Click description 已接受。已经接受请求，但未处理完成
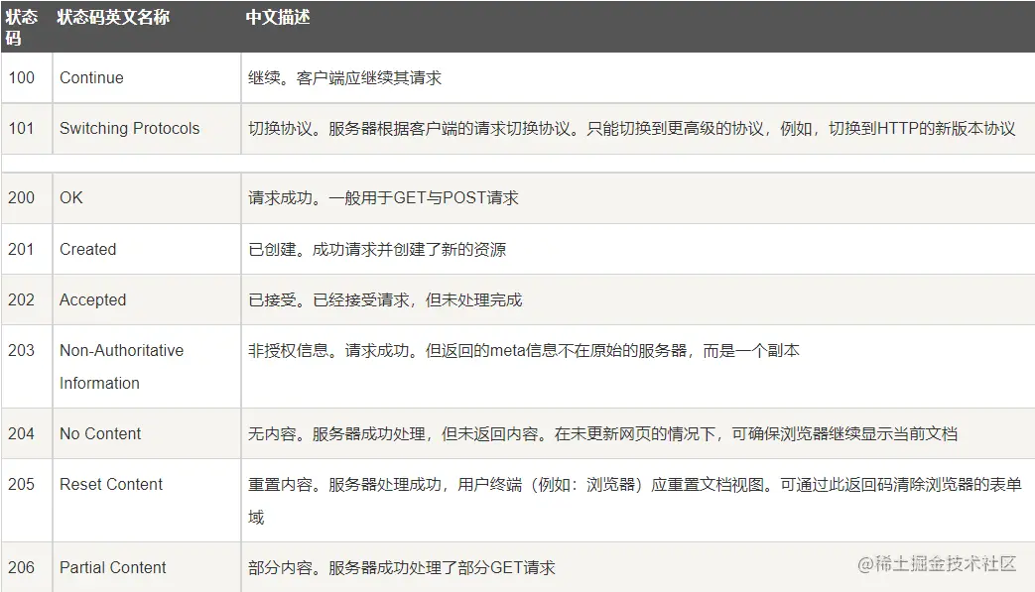 click(385, 299)
